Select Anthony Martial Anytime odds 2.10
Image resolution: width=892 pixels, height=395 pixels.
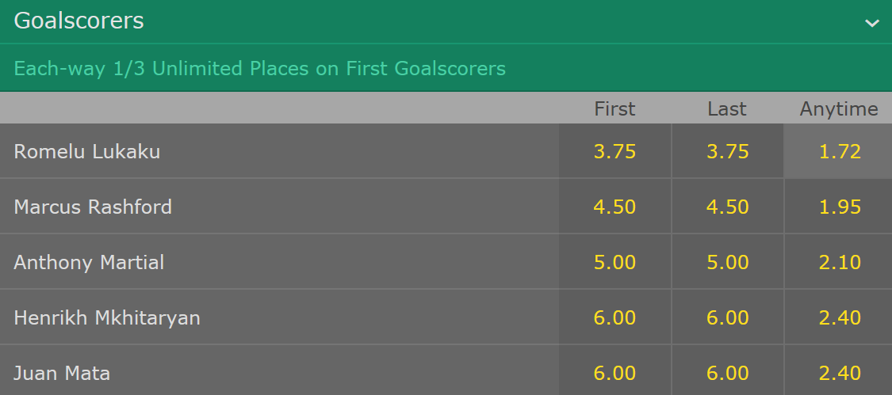839,261
